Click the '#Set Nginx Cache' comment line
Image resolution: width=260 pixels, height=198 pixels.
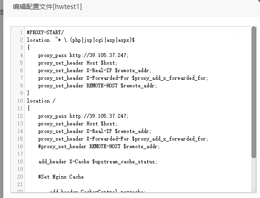(x=61, y=177)
